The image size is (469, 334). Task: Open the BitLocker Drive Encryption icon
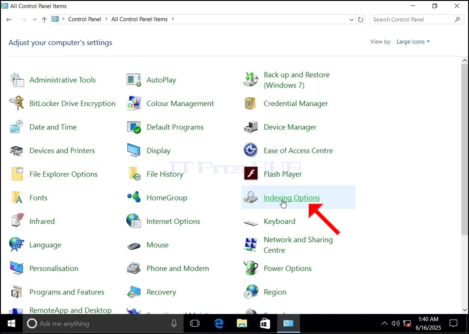click(17, 103)
